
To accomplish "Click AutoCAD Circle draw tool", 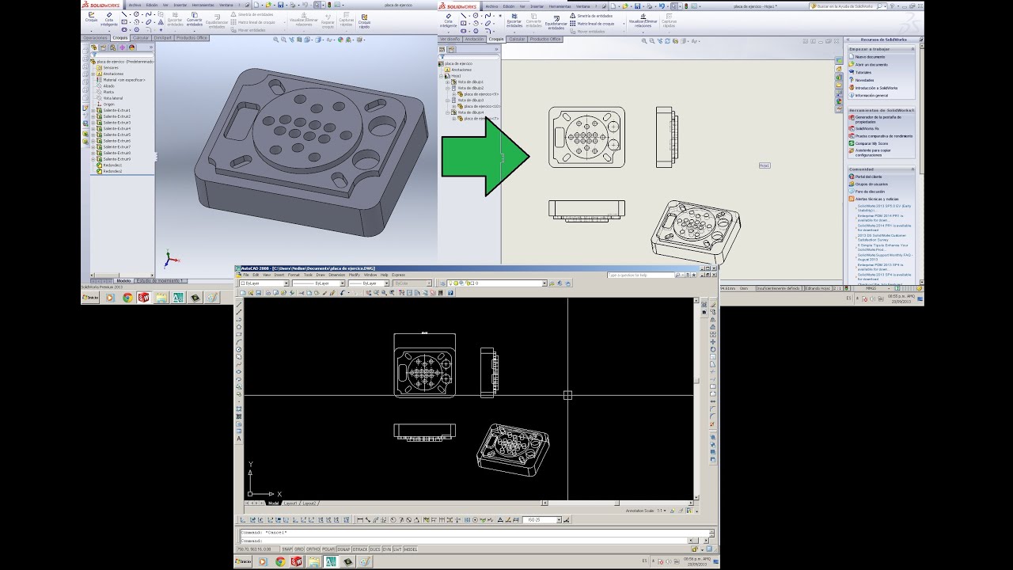I will click(239, 349).
